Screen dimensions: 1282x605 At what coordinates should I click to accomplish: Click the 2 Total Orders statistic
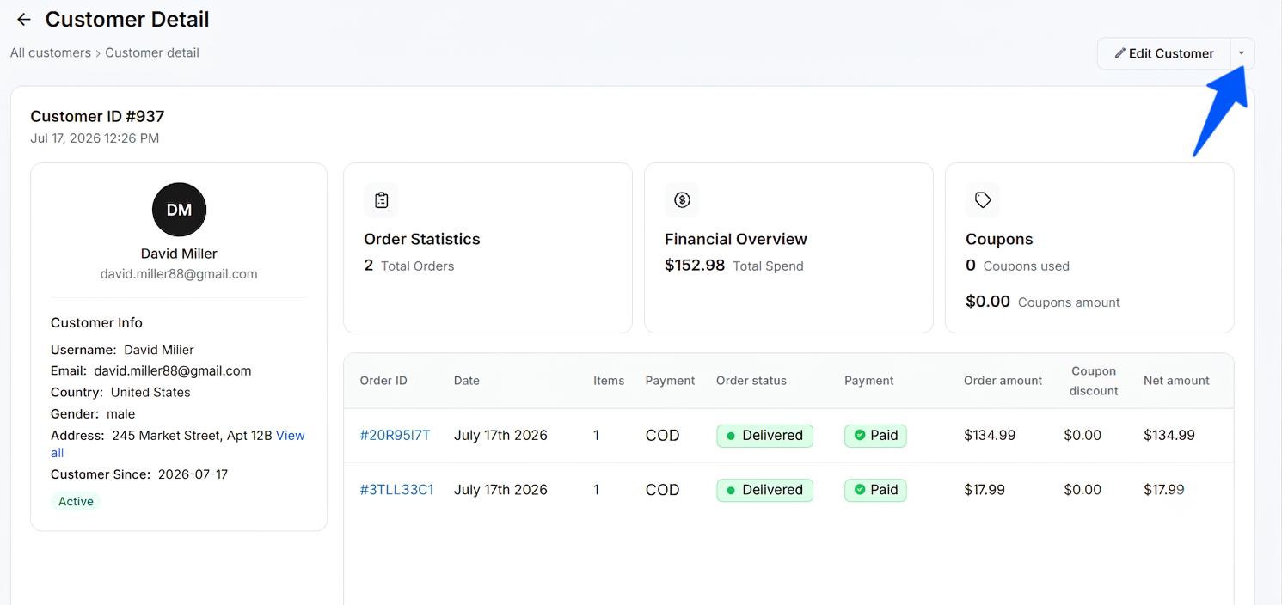pyautogui.click(x=408, y=266)
